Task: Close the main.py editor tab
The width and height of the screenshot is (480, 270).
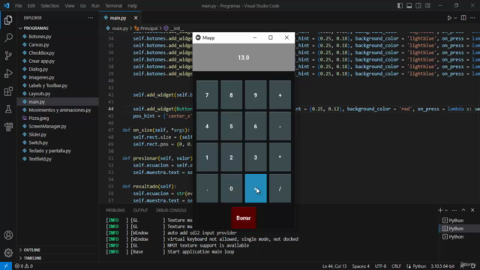Action: [x=136, y=18]
